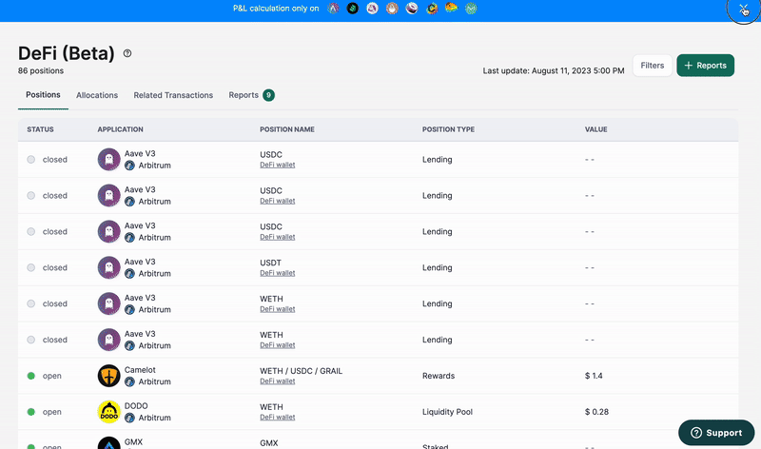Switch to the Allocations tab
Image resolution: width=761 pixels, height=449 pixels.
(97, 95)
